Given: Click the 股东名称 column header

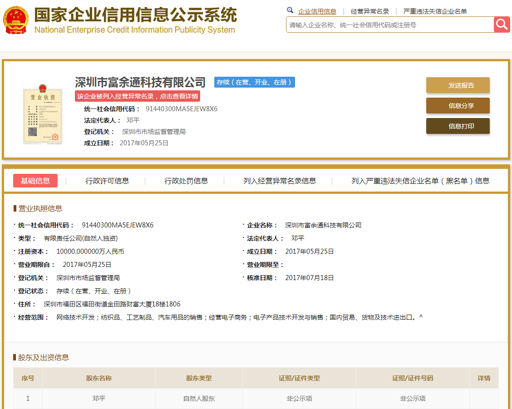Looking at the screenshot, I should click(x=99, y=378).
